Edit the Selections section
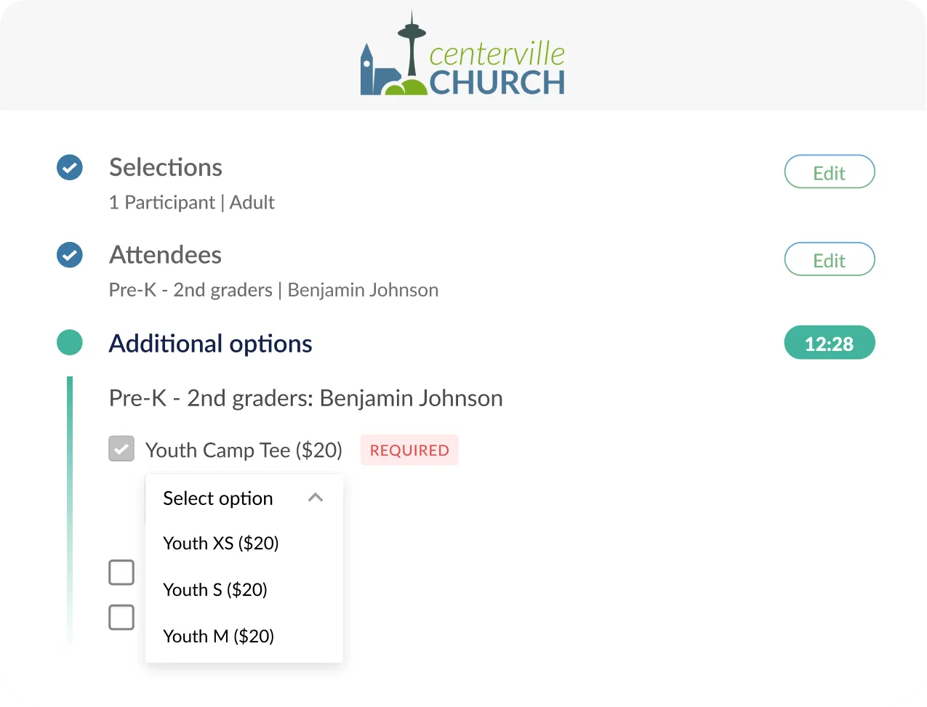Image resolution: width=927 pixels, height=707 pixels. [829, 171]
